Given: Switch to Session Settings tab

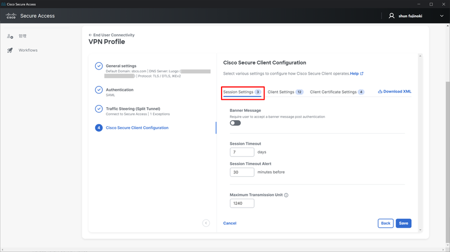Looking at the screenshot, I should pos(242,92).
